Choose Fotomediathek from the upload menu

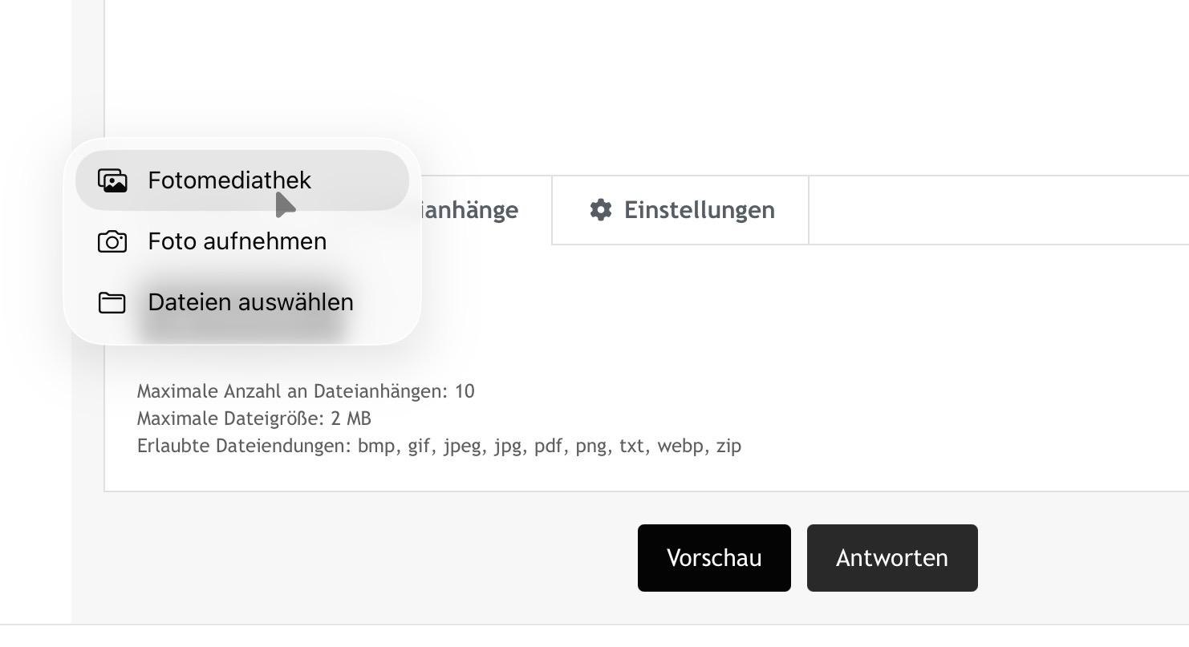pos(229,180)
